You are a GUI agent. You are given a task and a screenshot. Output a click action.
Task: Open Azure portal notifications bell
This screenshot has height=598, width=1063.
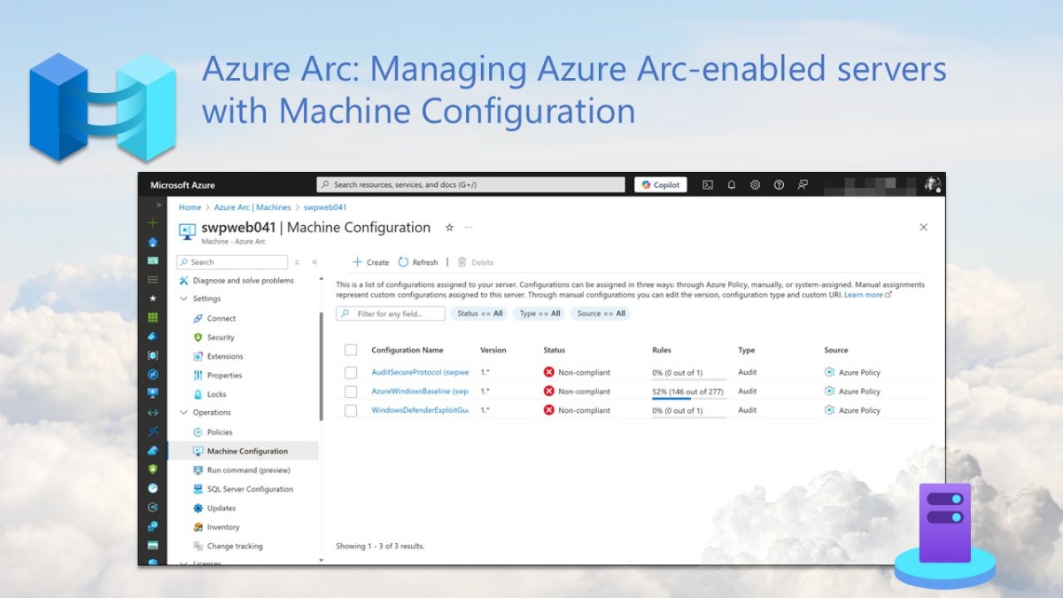(x=731, y=184)
